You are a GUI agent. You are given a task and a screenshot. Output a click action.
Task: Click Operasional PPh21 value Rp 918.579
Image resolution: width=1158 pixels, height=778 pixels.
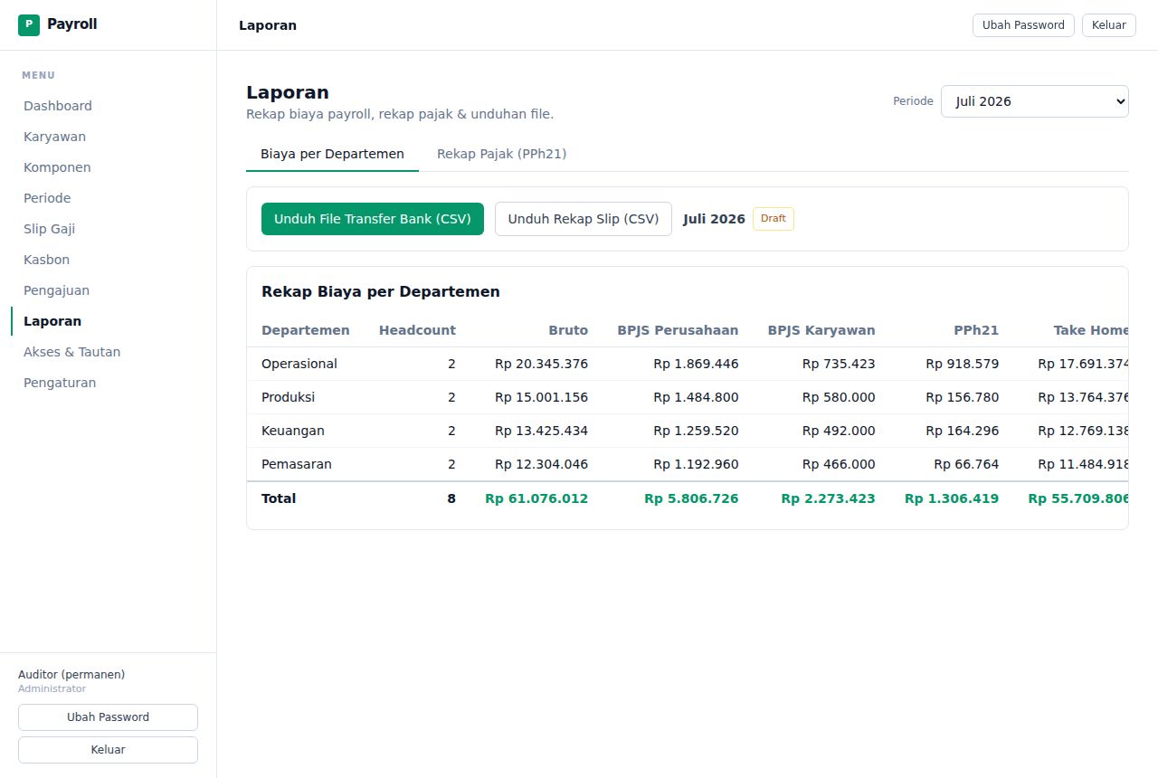tap(963, 364)
